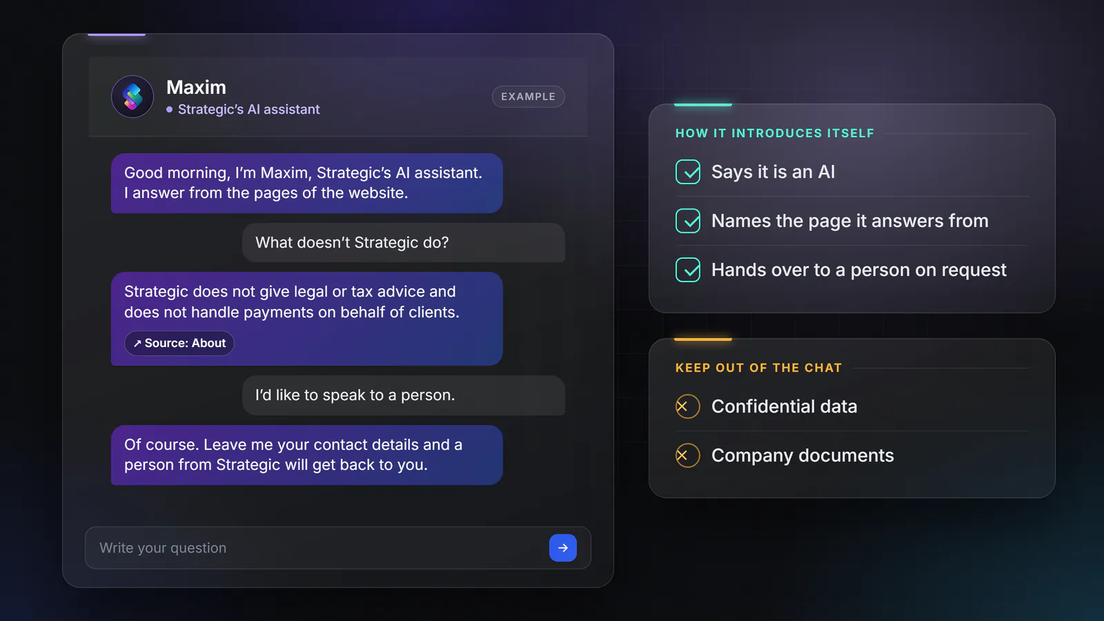Focus the Write your question field
The height and width of the screenshot is (621, 1104).
pyautogui.click(x=338, y=548)
